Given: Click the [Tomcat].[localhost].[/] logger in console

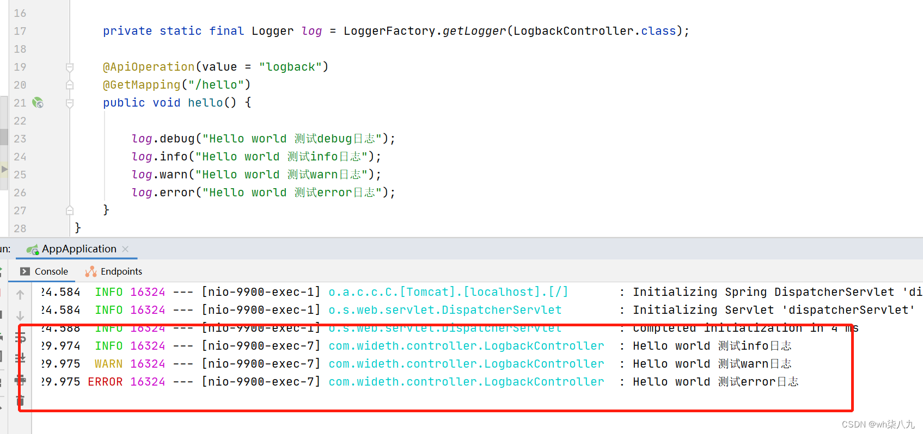Looking at the screenshot, I should [x=484, y=292].
